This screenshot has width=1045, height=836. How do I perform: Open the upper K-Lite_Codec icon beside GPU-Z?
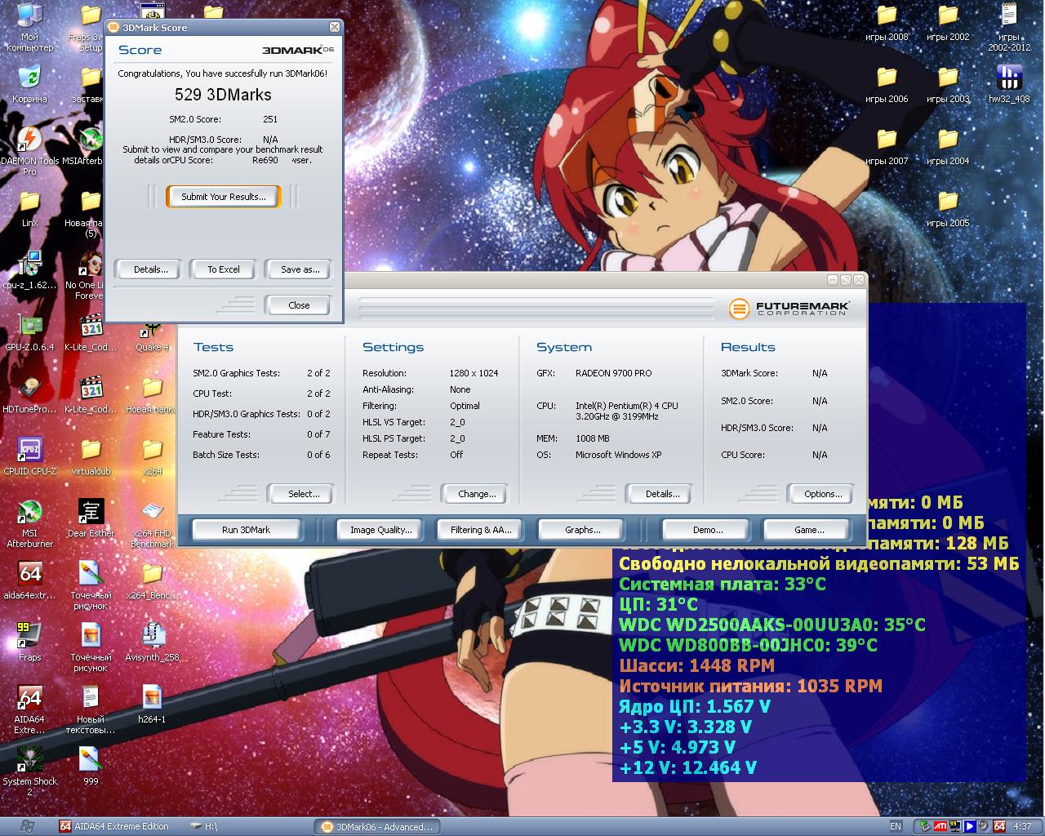[91, 332]
